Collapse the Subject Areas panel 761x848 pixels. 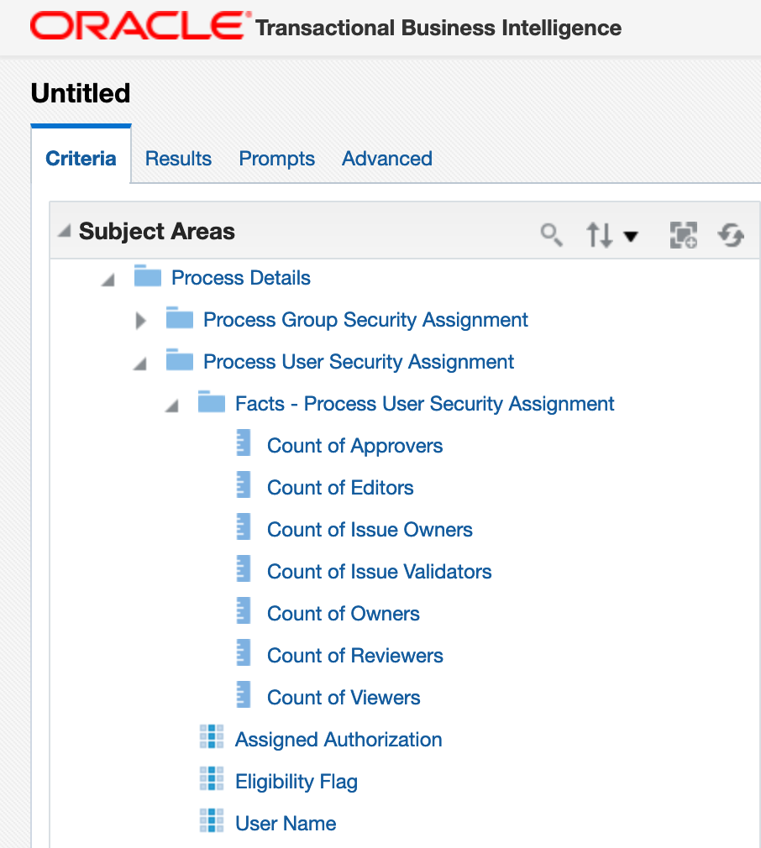(x=65, y=231)
